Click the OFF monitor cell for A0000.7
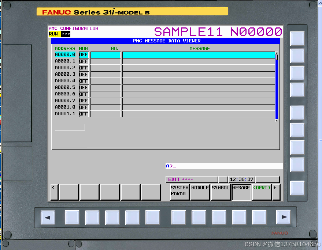The image size is (322, 250). pos(84,101)
